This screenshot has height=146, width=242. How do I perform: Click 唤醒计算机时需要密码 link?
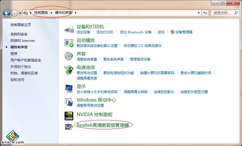(157, 73)
